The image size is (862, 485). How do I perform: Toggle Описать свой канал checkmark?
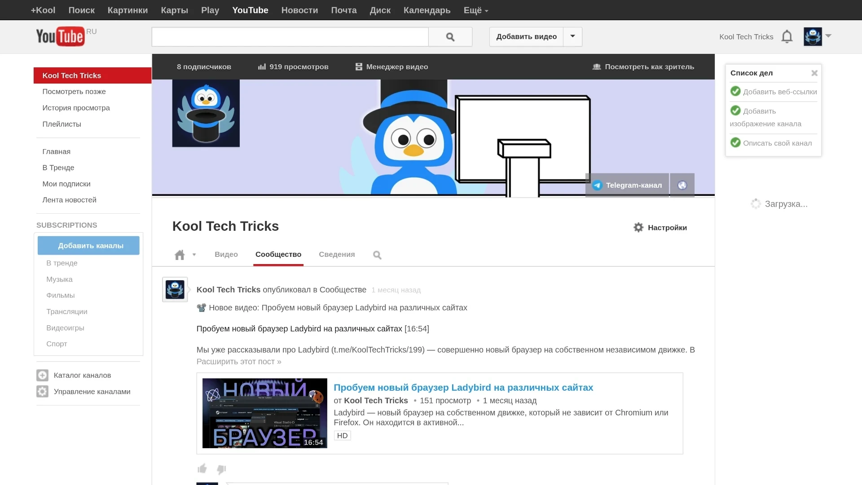(x=735, y=142)
